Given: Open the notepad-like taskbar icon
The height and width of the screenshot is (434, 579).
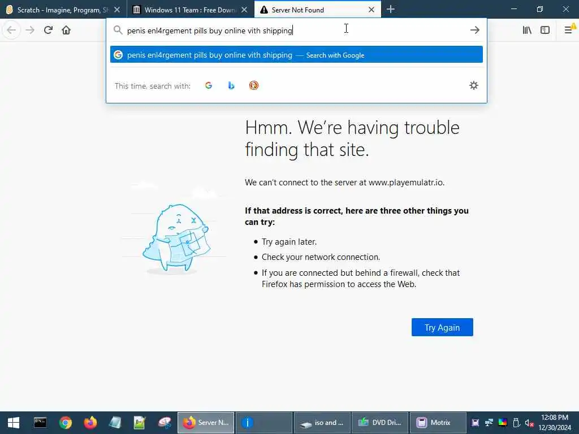Looking at the screenshot, I should (115, 423).
